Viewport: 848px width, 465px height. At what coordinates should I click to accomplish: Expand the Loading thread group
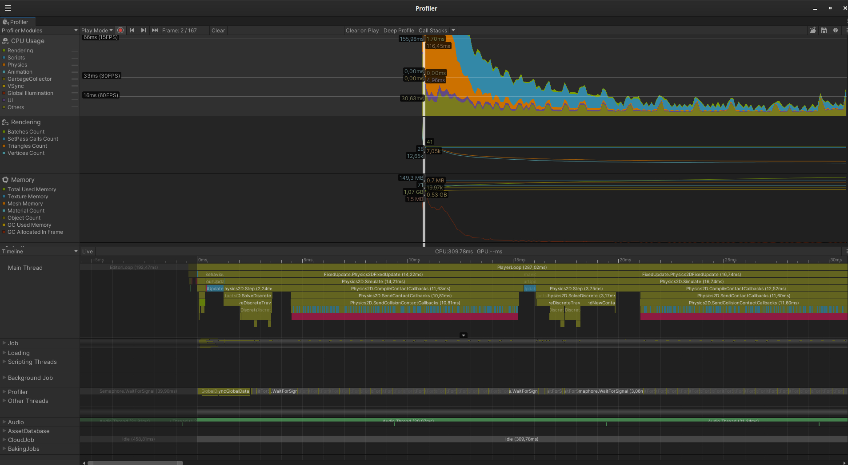(4, 353)
